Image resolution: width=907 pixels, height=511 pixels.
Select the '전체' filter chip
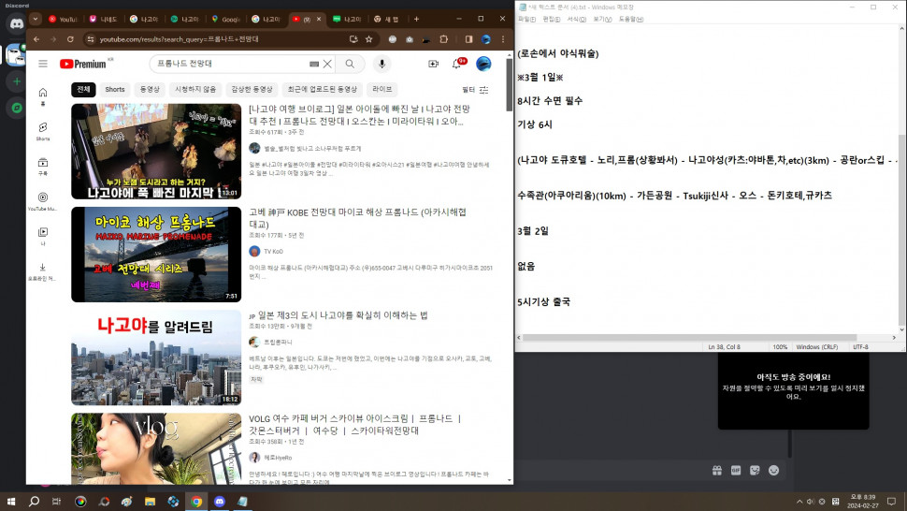pyautogui.click(x=84, y=89)
